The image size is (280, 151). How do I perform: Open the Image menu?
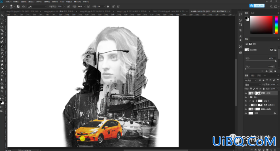coord(24,2)
